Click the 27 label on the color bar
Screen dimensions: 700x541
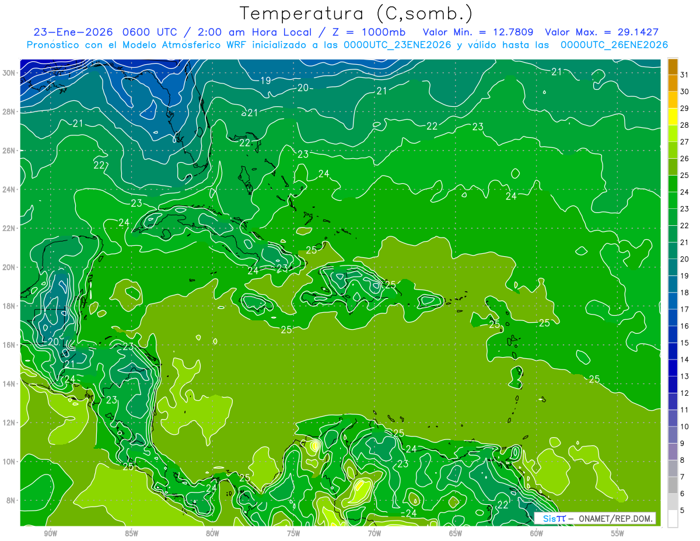(685, 142)
